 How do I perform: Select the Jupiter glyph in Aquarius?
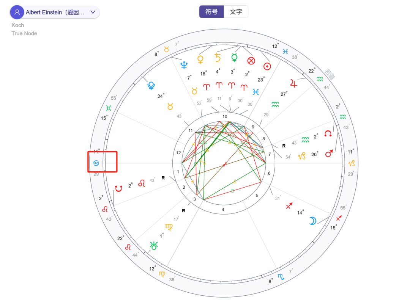(x=293, y=84)
